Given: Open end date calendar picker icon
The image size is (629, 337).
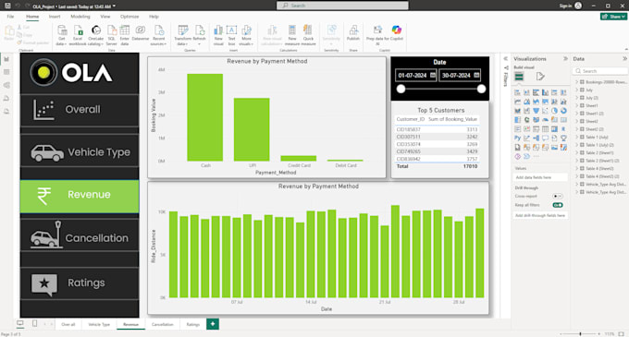Looking at the screenshot, I should click(x=476, y=75).
